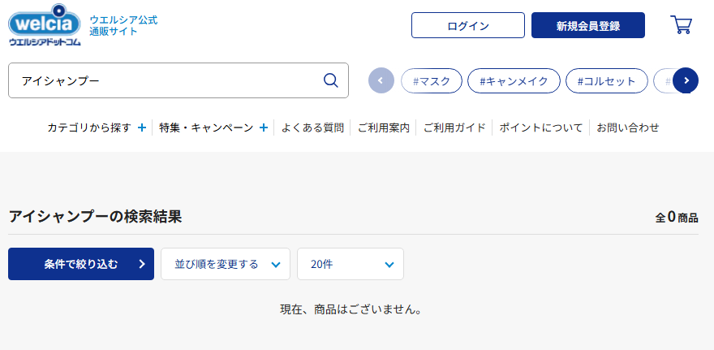Focus the アイシャンプー search field
This screenshot has width=714, height=350.
[x=162, y=80]
